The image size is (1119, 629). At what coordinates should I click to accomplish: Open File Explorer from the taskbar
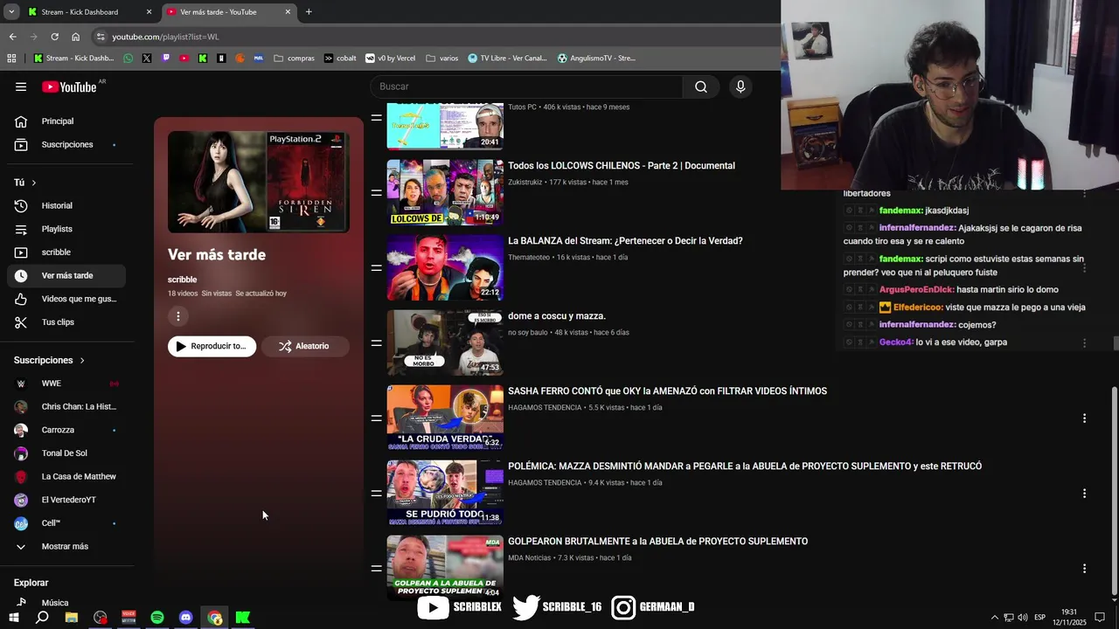click(x=72, y=618)
